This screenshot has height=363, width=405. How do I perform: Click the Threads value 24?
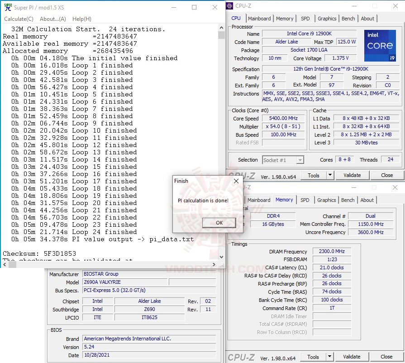pos(390,159)
